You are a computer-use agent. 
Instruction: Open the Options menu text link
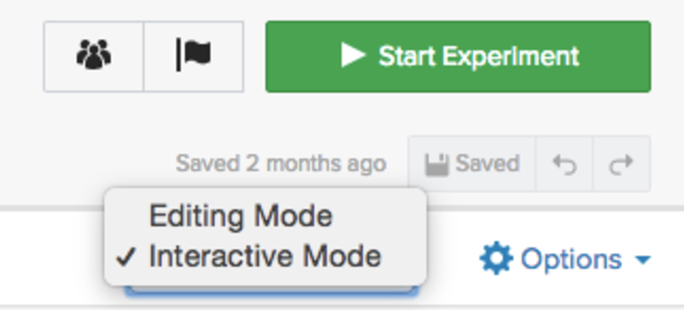click(x=571, y=259)
